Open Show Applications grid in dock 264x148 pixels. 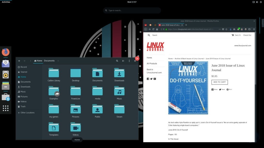pyautogui.click(x=6, y=108)
